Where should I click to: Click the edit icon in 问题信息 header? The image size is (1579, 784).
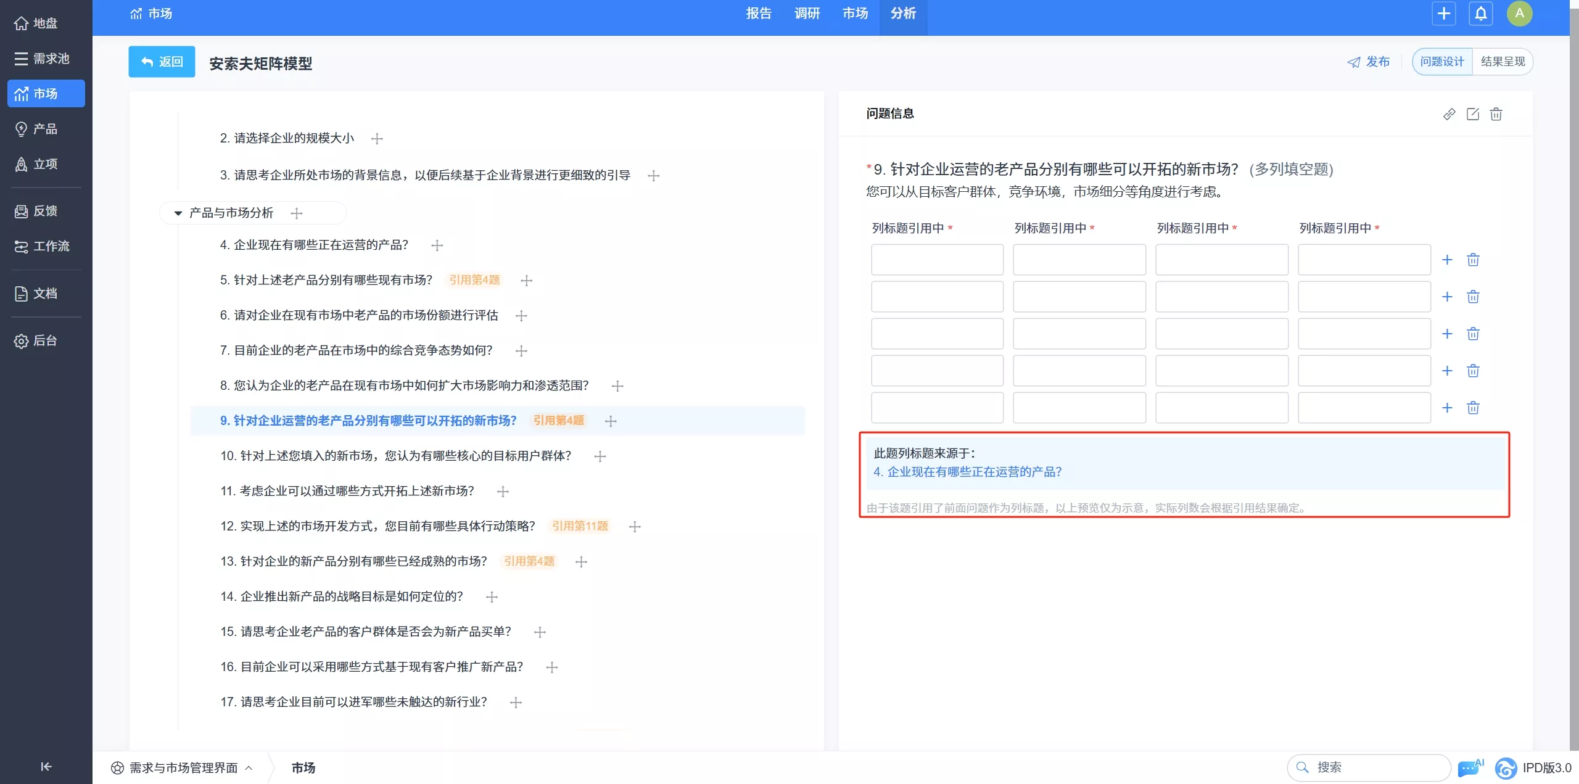(x=1473, y=114)
